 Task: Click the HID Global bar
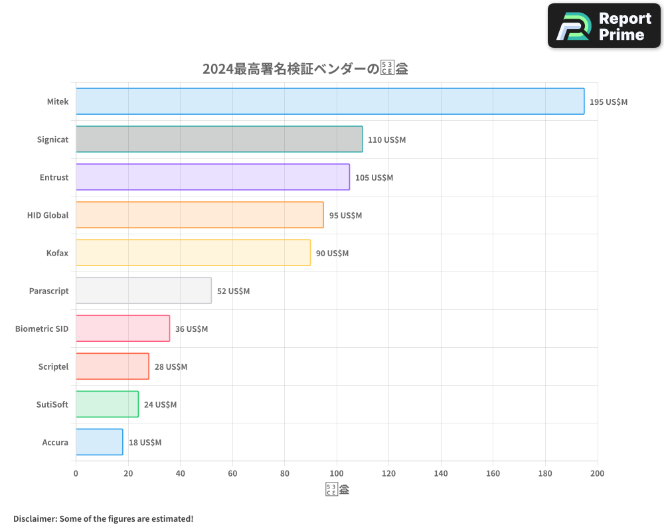199,215
